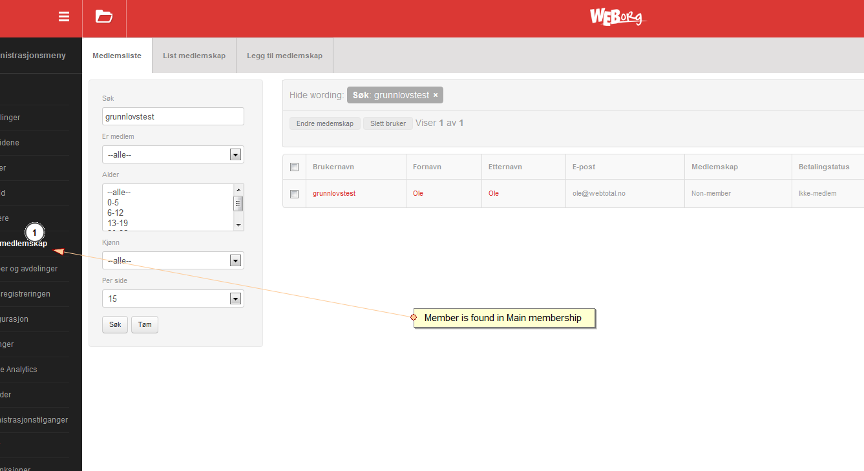Switch to the Medlemsliste tab
864x471 pixels.
coord(117,56)
